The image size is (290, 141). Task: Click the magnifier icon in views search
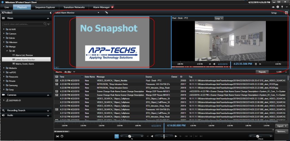coord(45,24)
